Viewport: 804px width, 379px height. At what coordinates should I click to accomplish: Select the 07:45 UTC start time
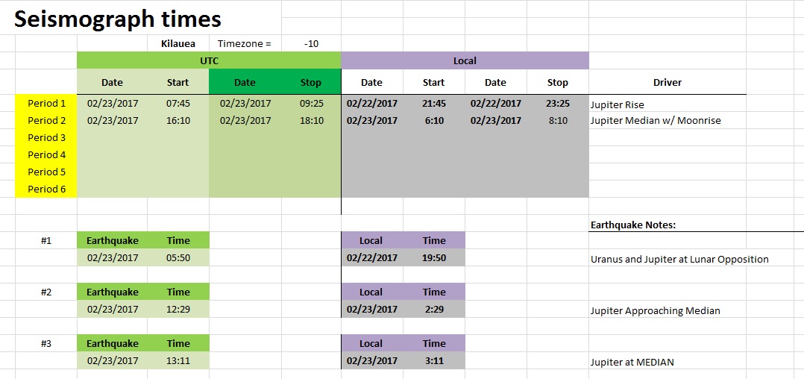178,103
